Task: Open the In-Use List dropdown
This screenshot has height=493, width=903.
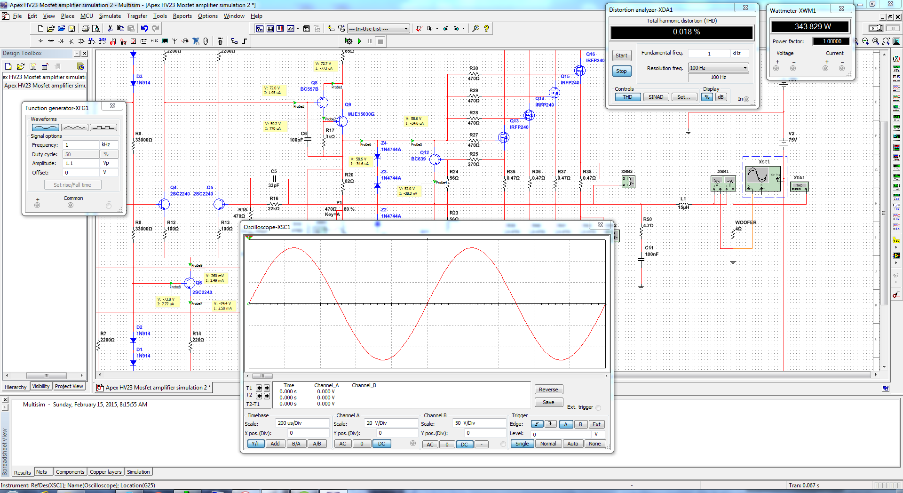Action: [x=406, y=29]
